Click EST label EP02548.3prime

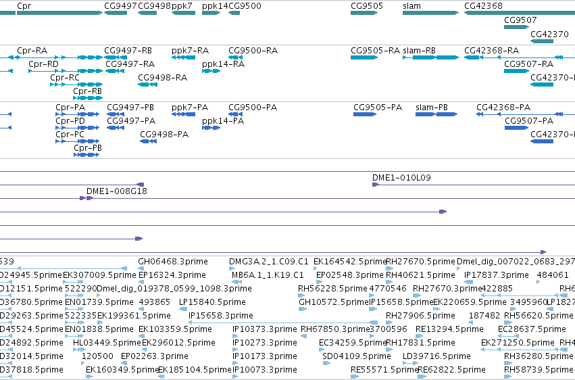[350, 275]
